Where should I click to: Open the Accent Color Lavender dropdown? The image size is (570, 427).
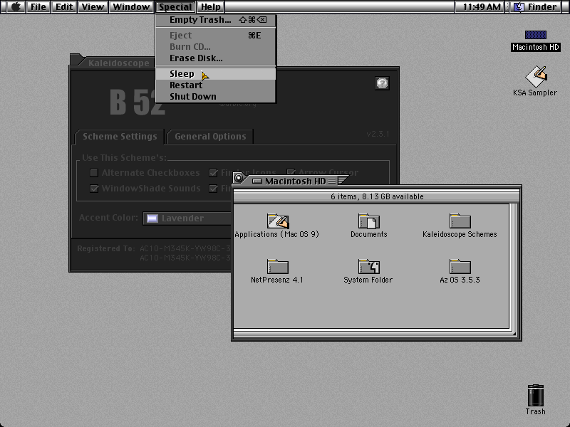tap(187, 218)
